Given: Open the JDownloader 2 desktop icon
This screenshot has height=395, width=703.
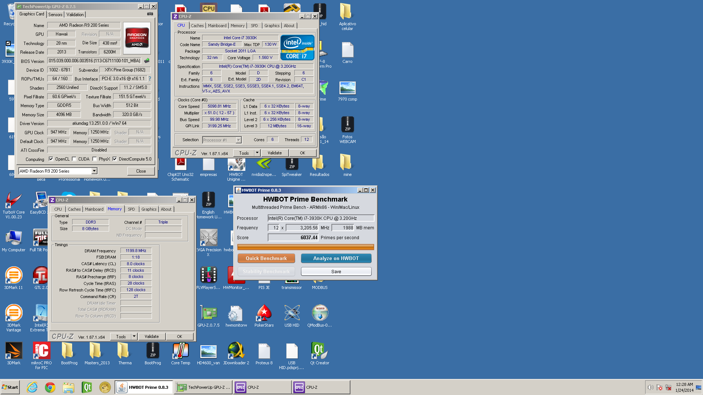Looking at the screenshot, I should (x=236, y=354).
